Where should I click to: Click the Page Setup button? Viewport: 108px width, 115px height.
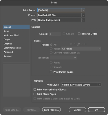pos(12,110)
